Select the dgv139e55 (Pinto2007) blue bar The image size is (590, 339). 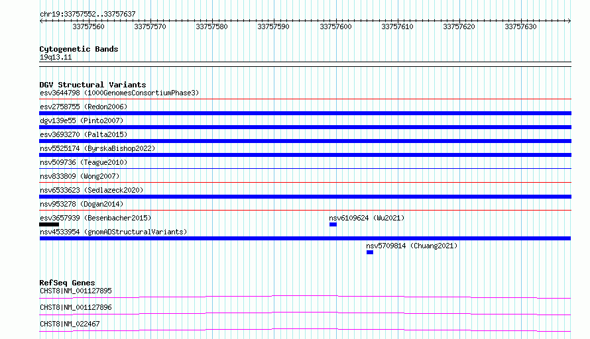305,127
